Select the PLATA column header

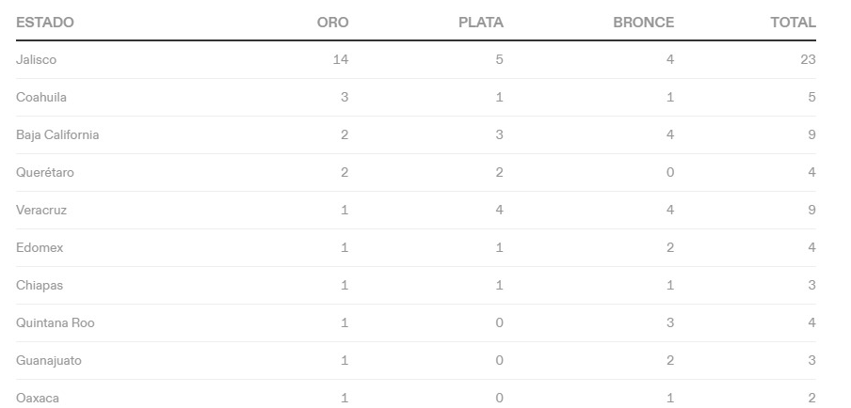pos(481,23)
